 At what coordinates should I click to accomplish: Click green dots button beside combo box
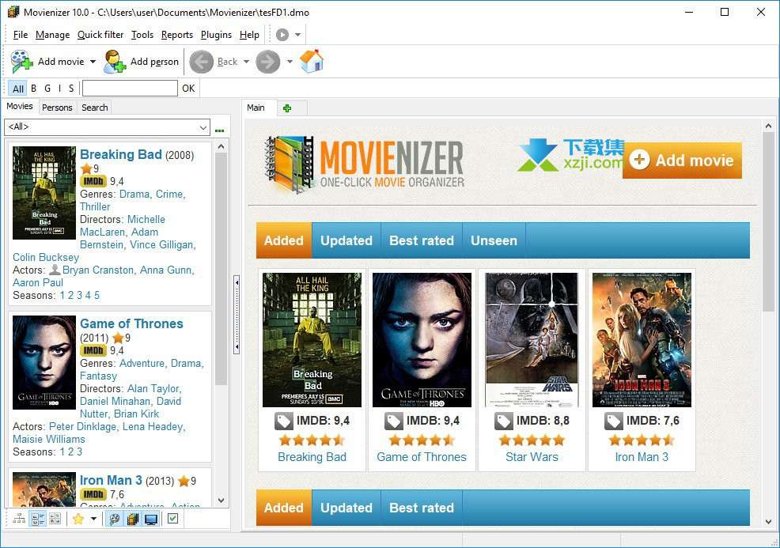point(219,130)
